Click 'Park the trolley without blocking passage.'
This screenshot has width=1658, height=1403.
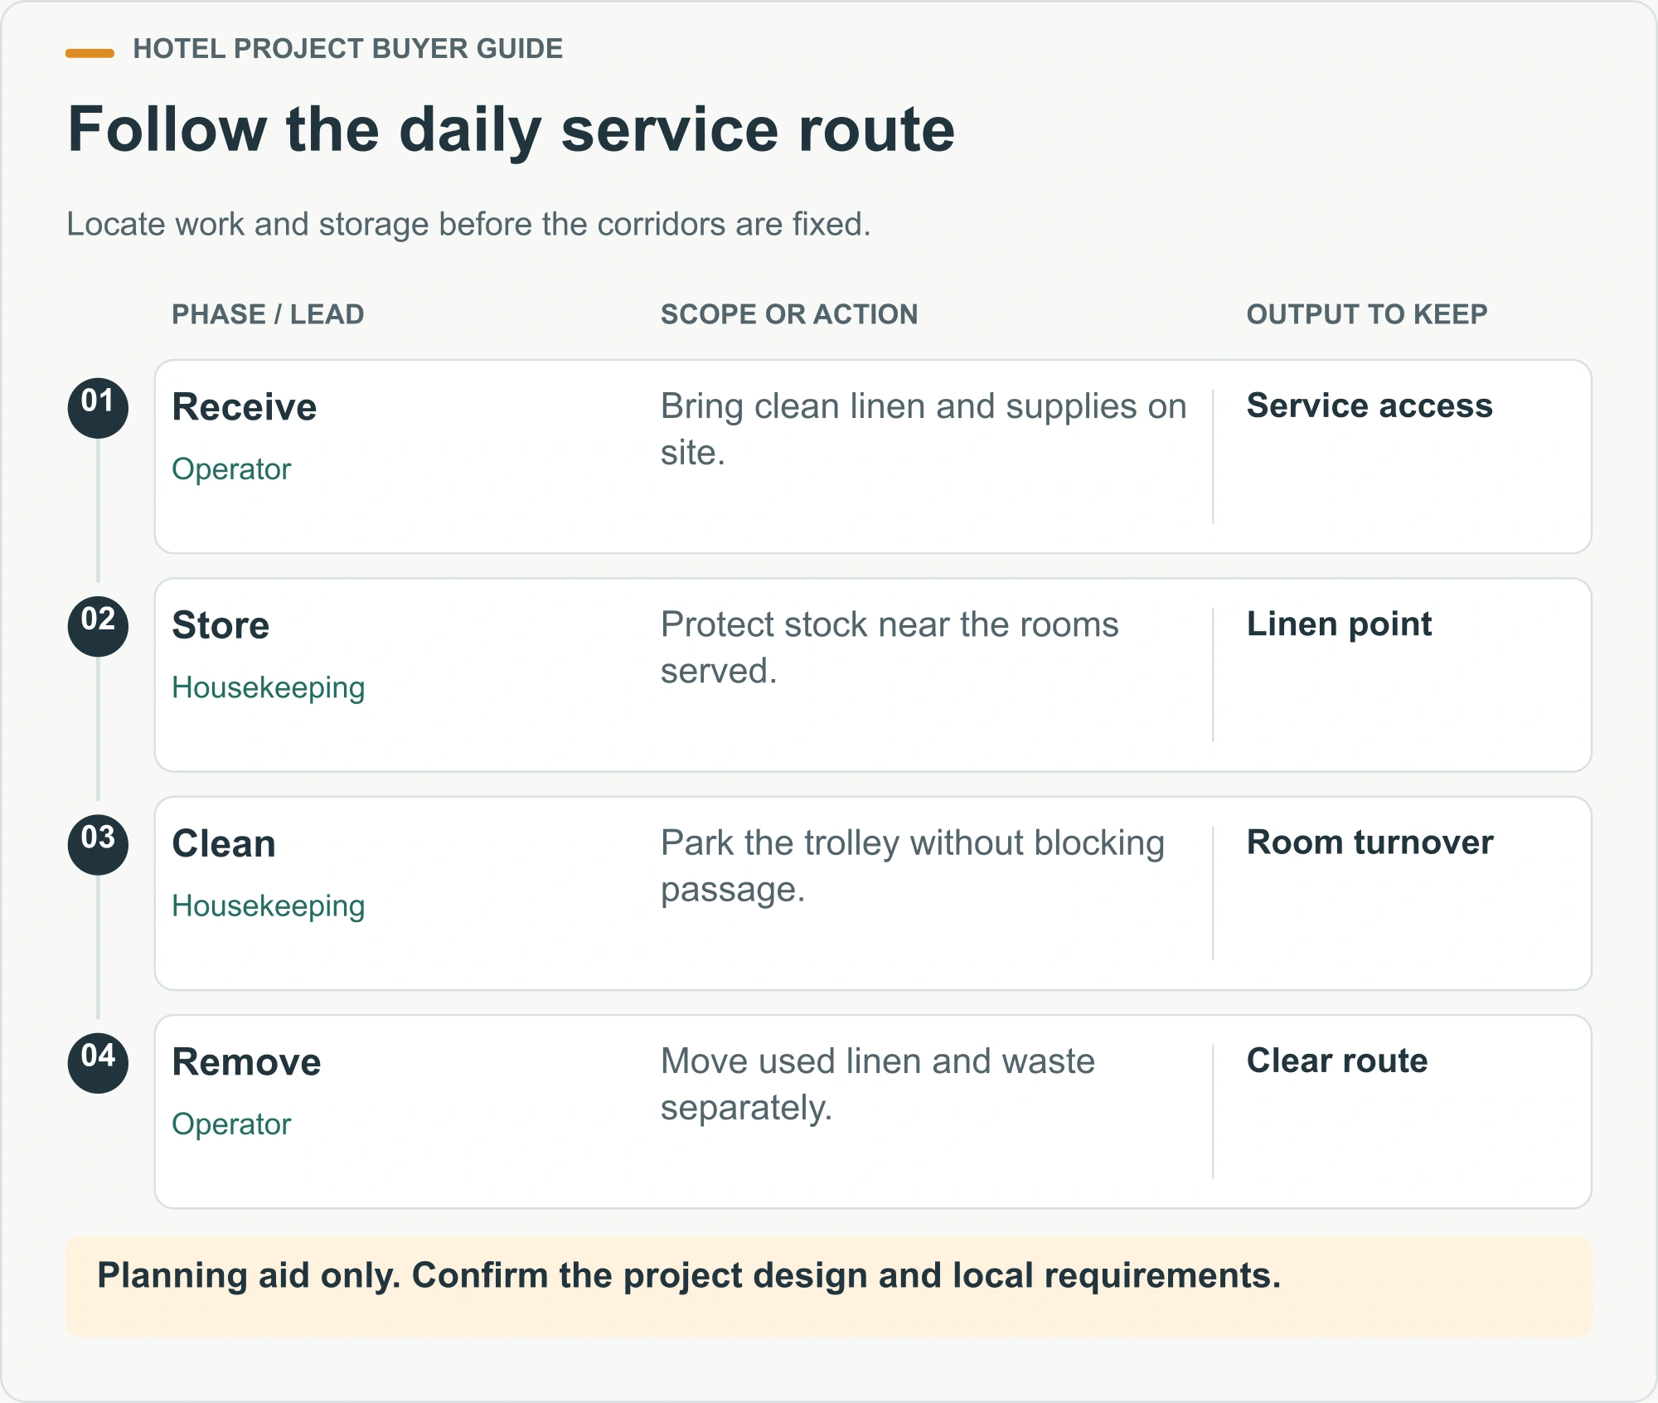coord(913,866)
